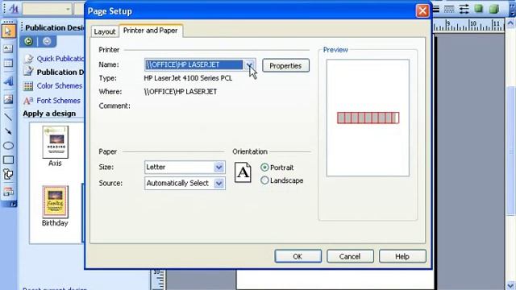Select the Text Box tool

click(8, 48)
